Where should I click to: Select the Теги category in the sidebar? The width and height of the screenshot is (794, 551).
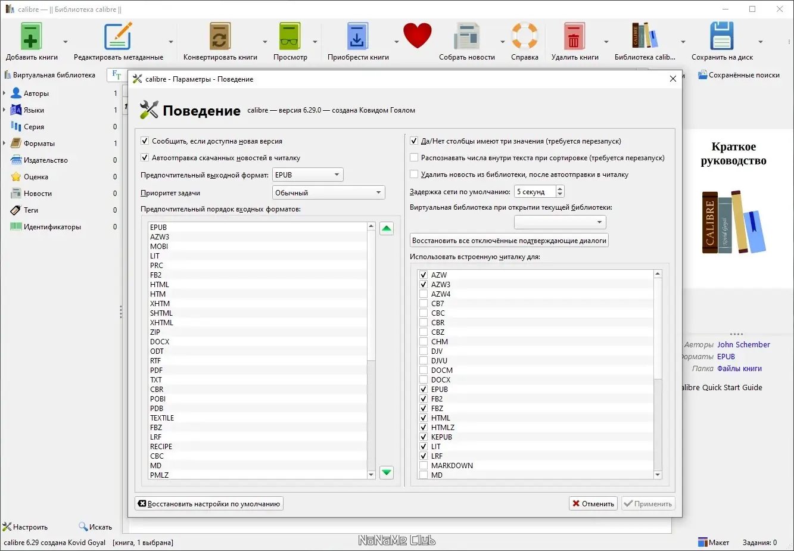click(x=31, y=210)
